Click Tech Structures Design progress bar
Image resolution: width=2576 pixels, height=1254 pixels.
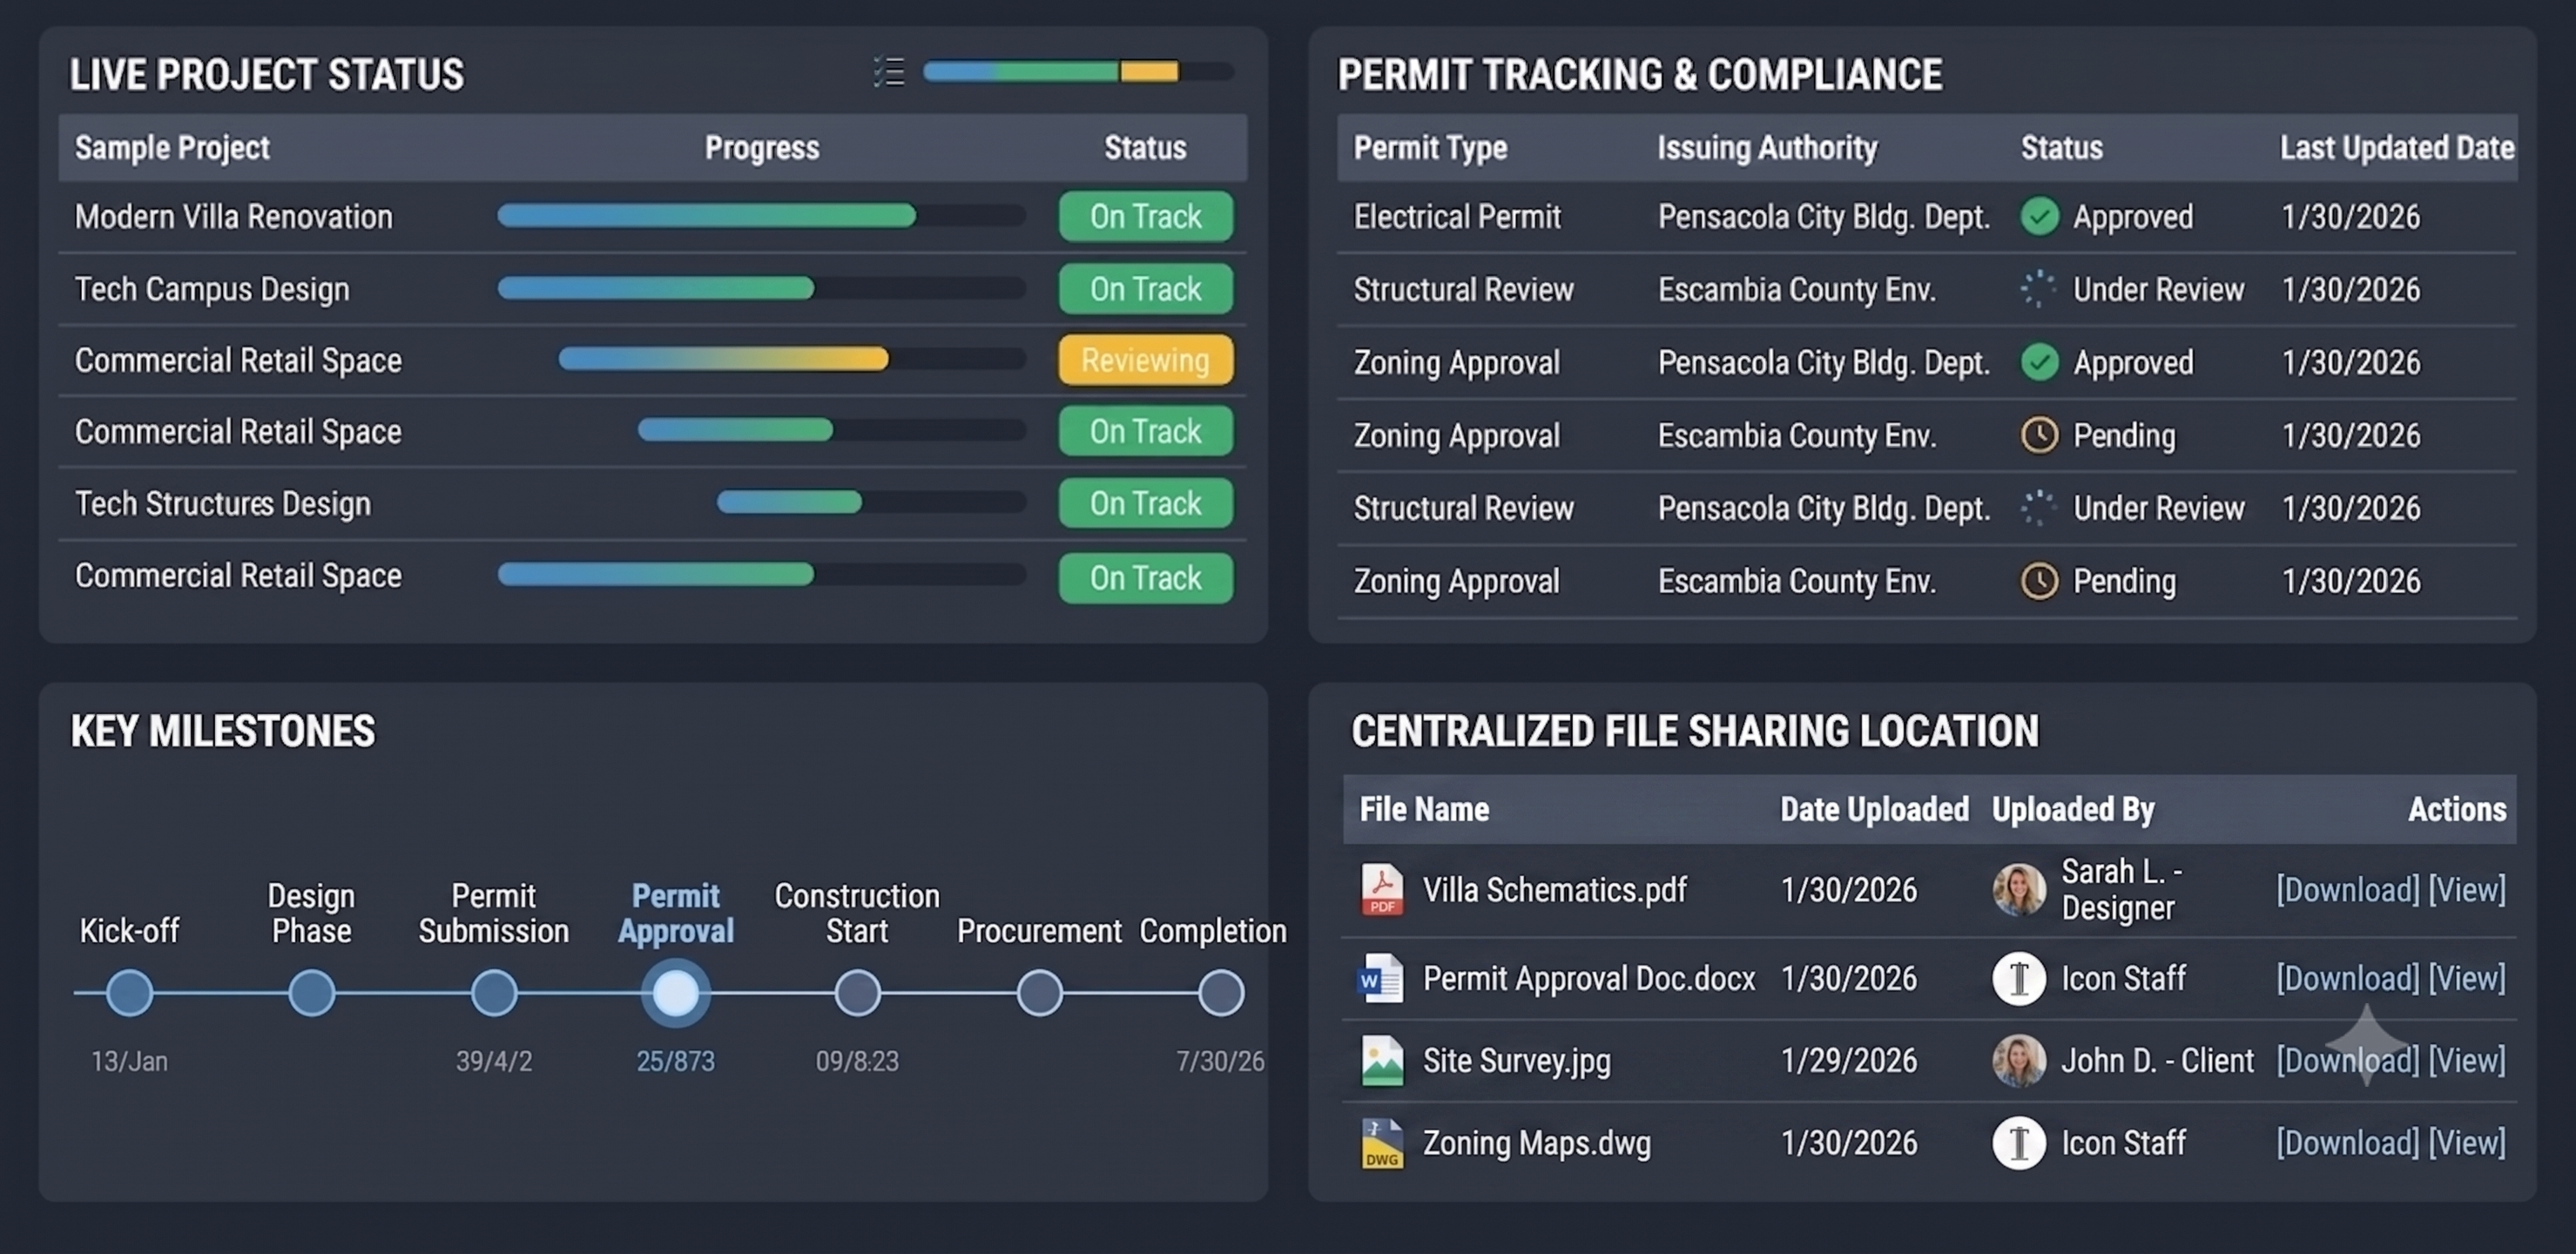click(x=871, y=502)
